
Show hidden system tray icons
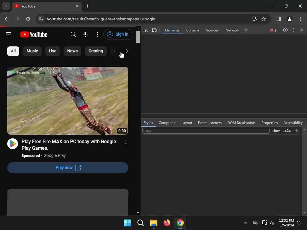pos(245,223)
